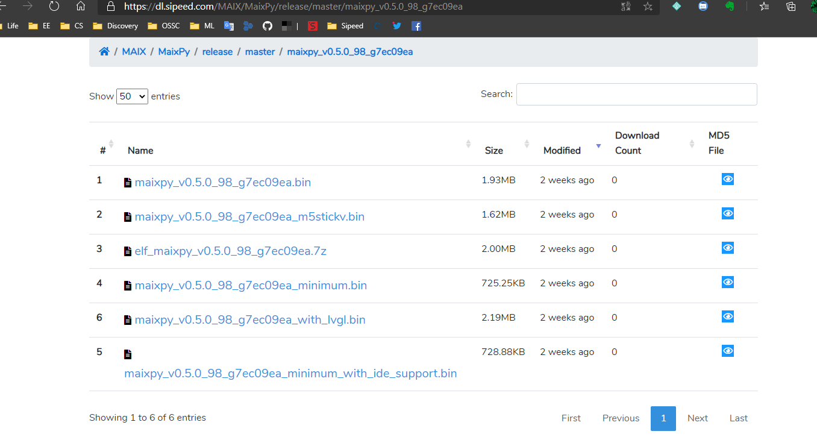
Task: Open the Show entries count dropdown
Action: click(132, 96)
